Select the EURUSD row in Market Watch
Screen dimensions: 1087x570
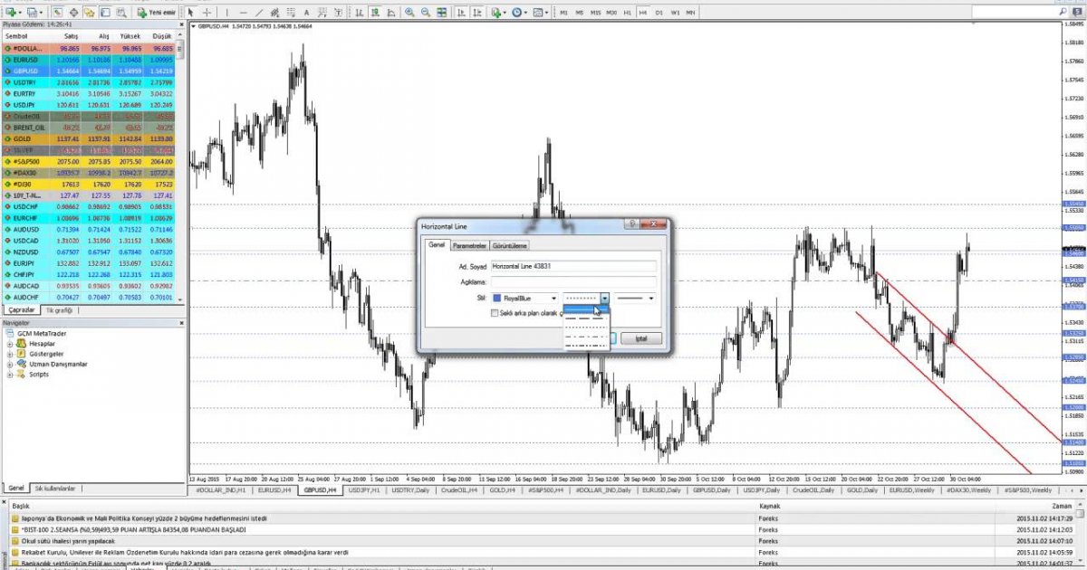click(91, 59)
